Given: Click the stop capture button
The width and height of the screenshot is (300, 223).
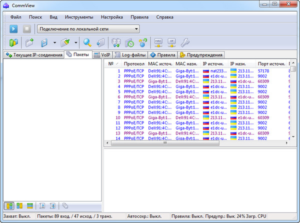Looking at the screenshot, I should tap(26, 29).
